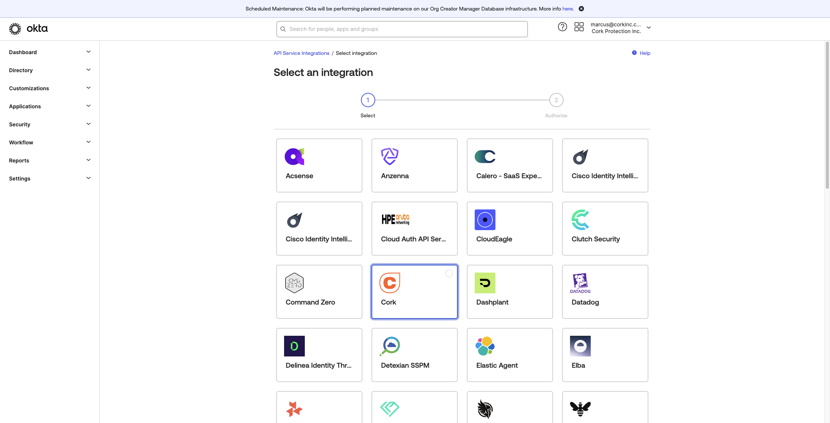Choose the Elba logo
830x423 pixels.
pyautogui.click(x=580, y=346)
